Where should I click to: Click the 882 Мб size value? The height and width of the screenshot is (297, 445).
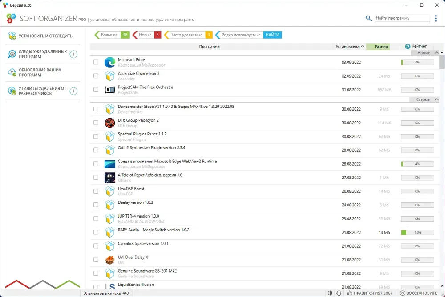pyautogui.click(x=384, y=90)
